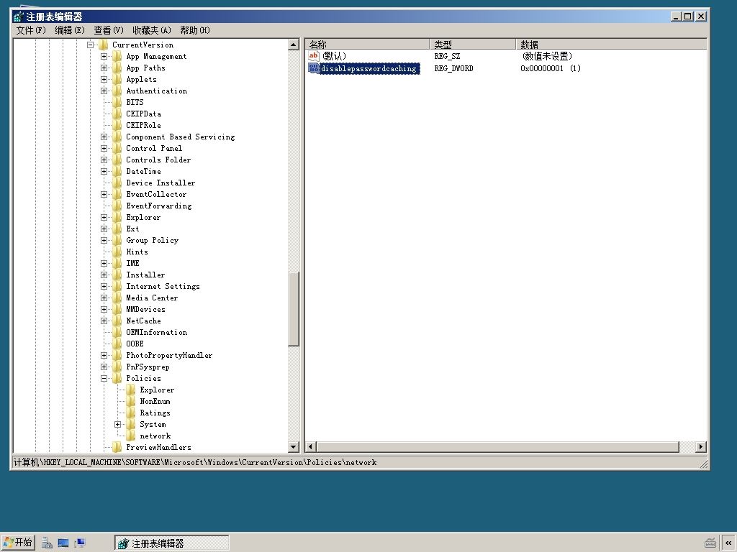Screen dimensions: 737x552
Task: Click the Policies Explorer subkey folder icon
Action: pos(131,390)
